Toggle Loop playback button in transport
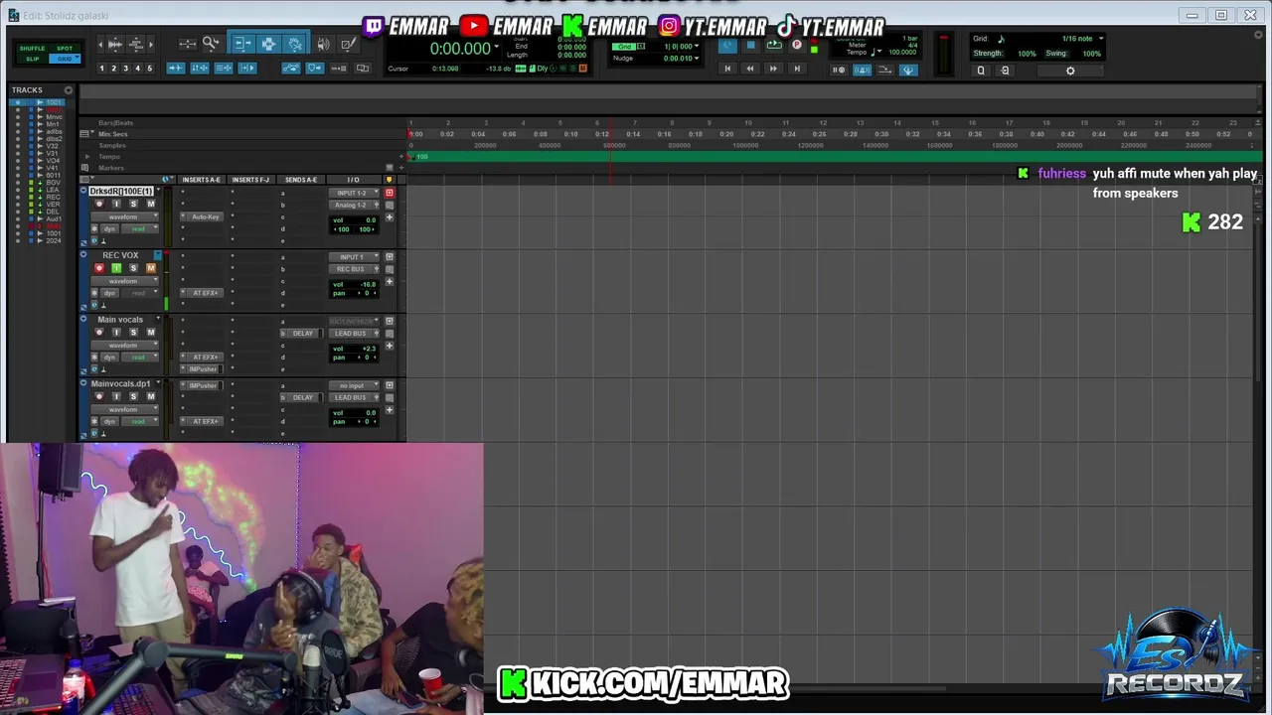Screen dimensions: 1272x715 774,45
